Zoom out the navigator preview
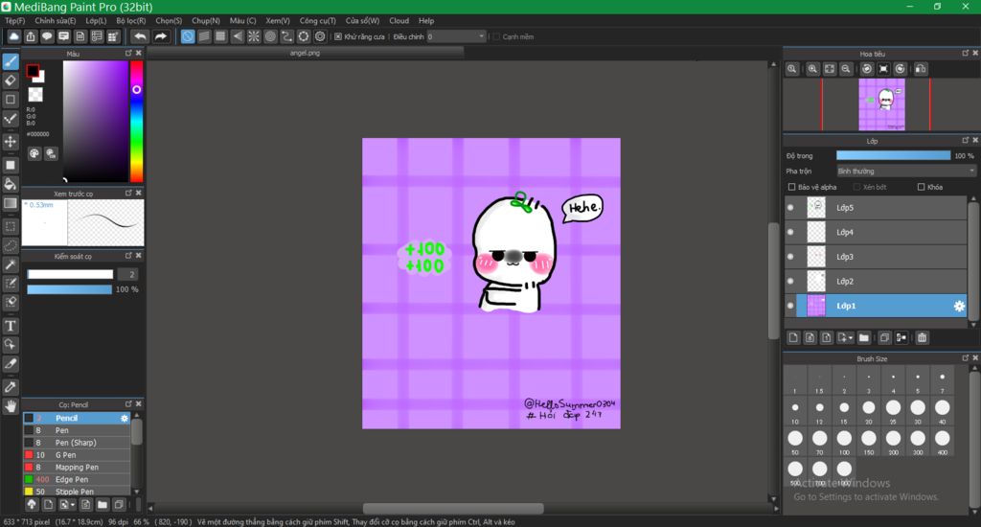 click(845, 69)
